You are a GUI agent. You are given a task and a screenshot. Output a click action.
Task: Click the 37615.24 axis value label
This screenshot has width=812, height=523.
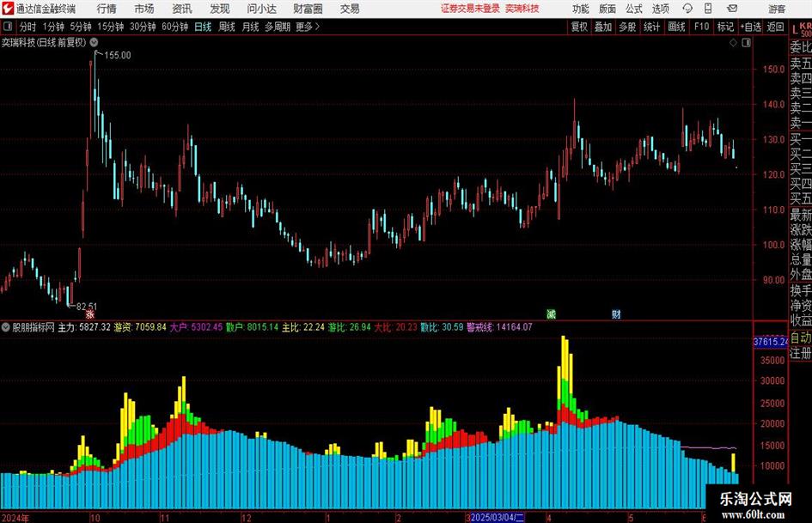pos(771,342)
